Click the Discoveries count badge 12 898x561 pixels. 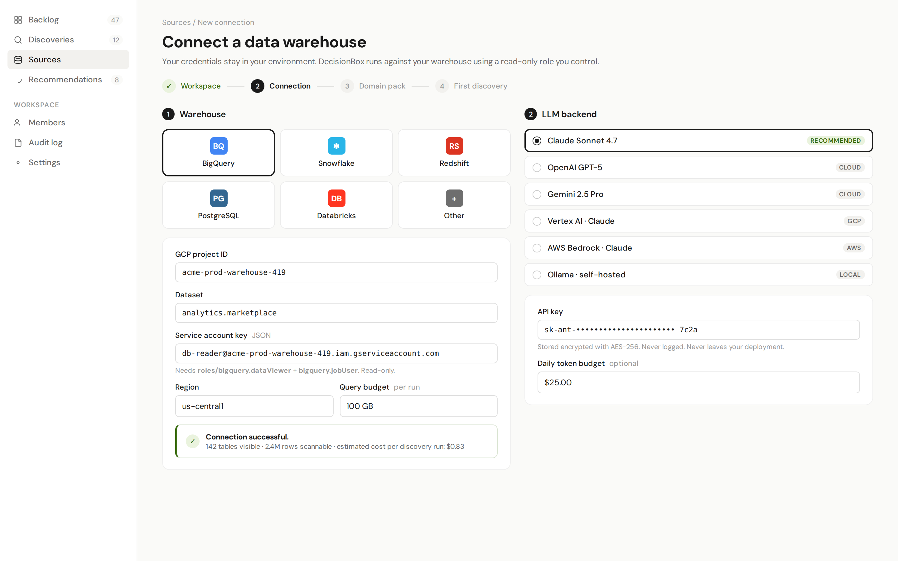tap(116, 40)
